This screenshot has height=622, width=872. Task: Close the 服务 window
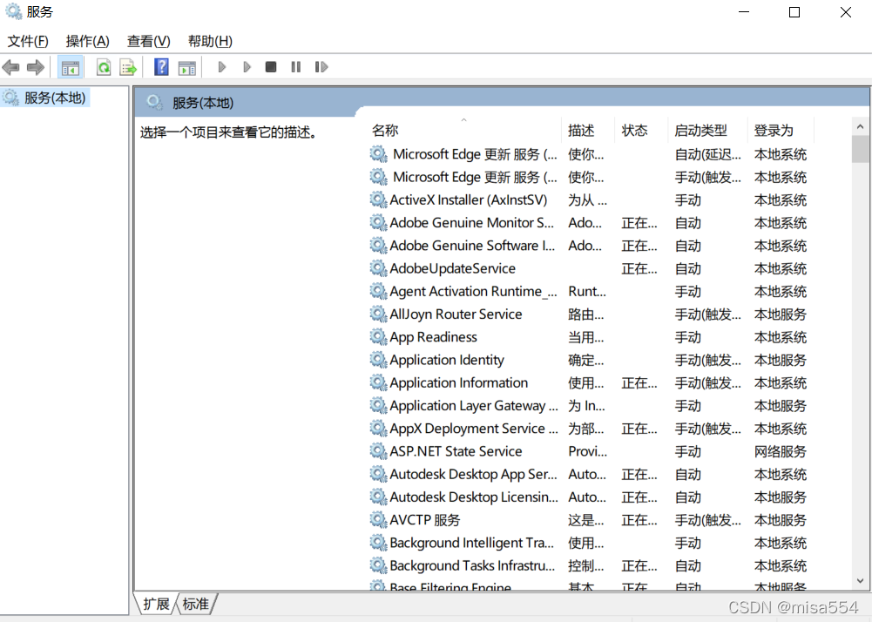pyautogui.click(x=846, y=12)
